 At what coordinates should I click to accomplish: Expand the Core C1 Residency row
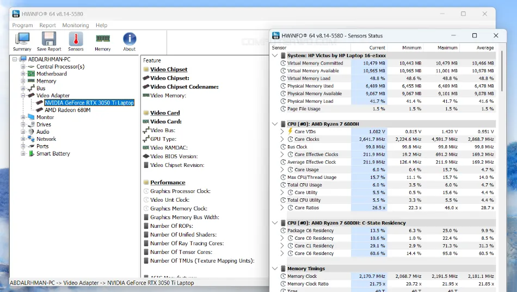(x=282, y=246)
